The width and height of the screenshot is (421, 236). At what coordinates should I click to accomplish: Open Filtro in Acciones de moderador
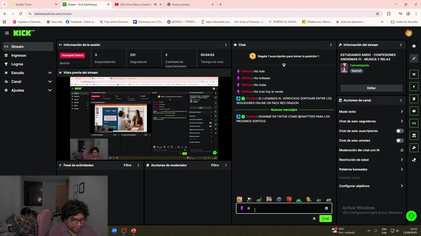pyautogui.click(x=215, y=165)
